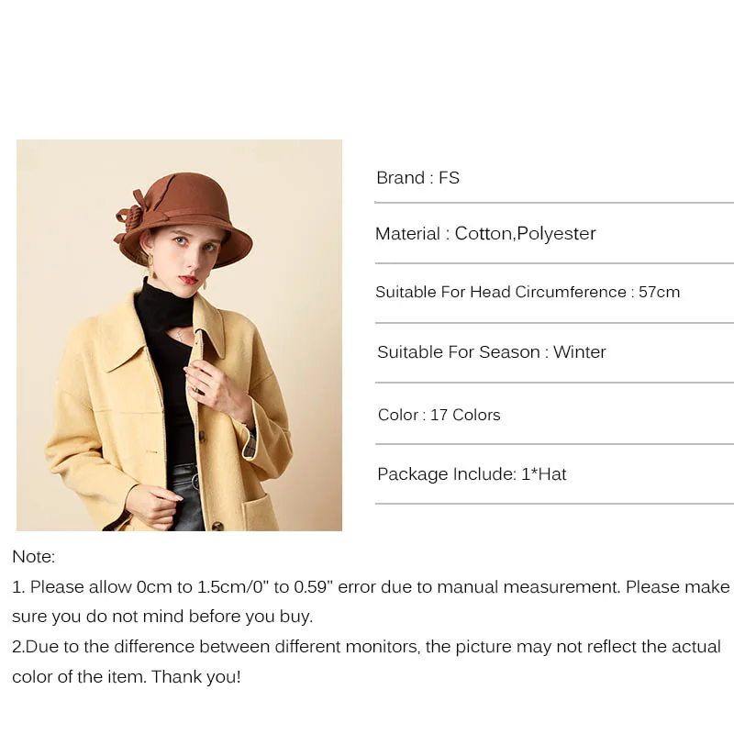Select the "Brand : FS" text
The width and height of the screenshot is (734, 734).
click(x=417, y=178)
